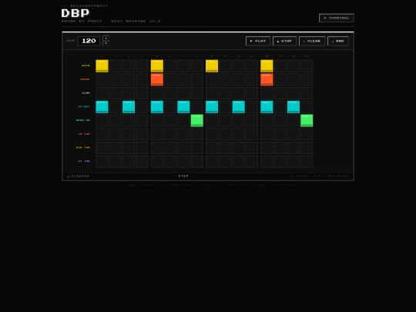Image resolution: width=416 pixels, height=312 pixels.
Task: Enable the Snare pad on step 9
Action: [212, 79]
